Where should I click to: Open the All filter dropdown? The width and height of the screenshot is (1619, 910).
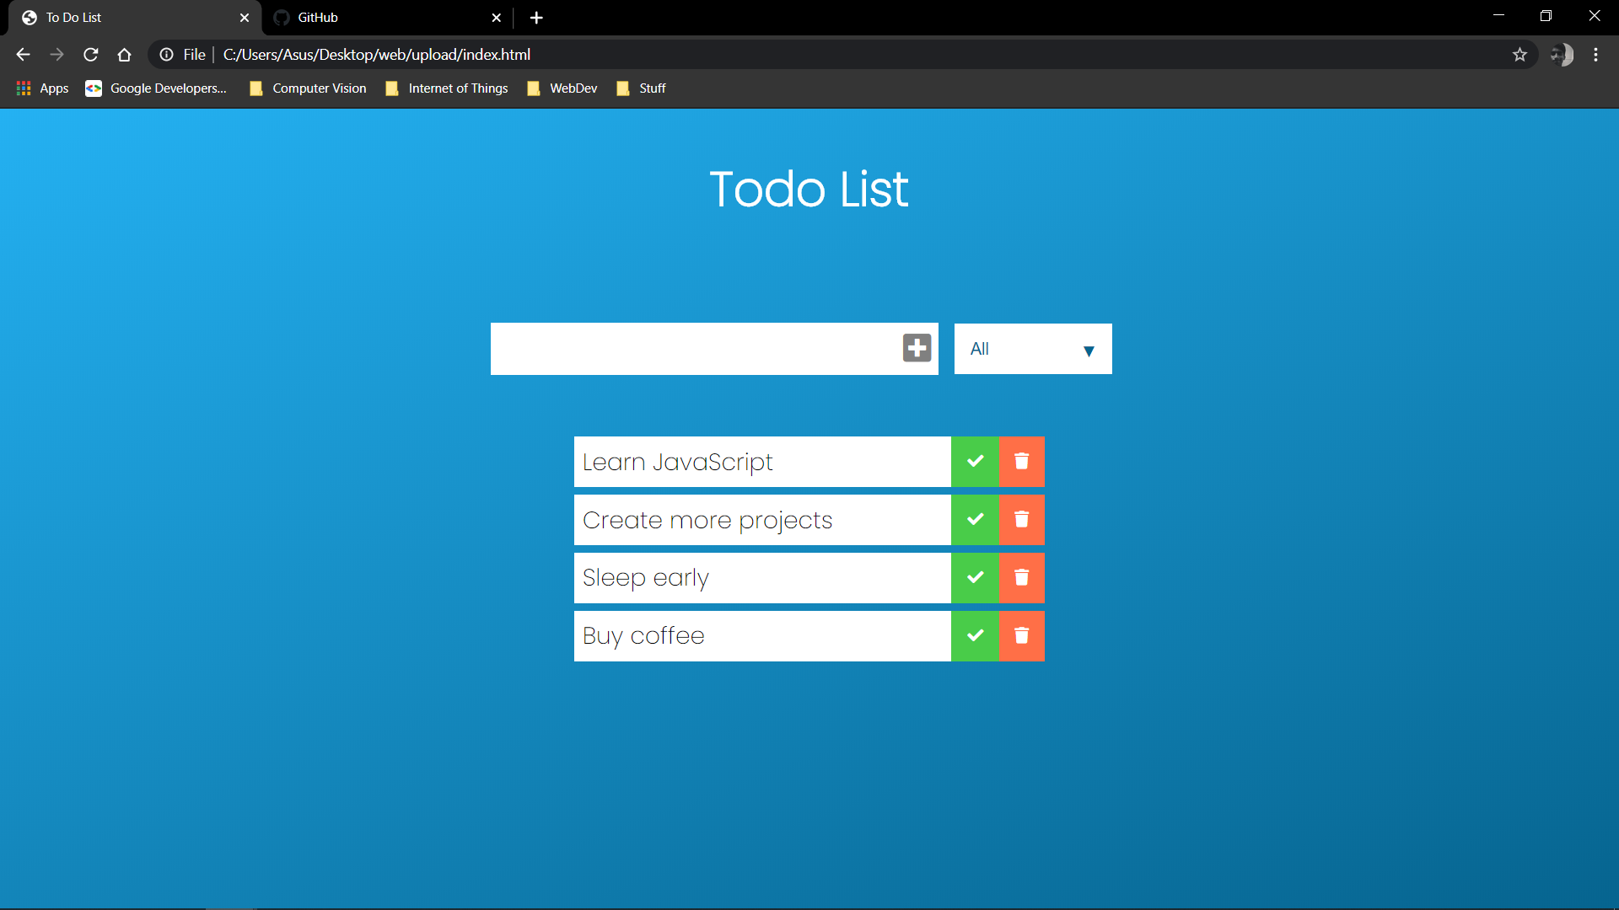point(1032,349)
